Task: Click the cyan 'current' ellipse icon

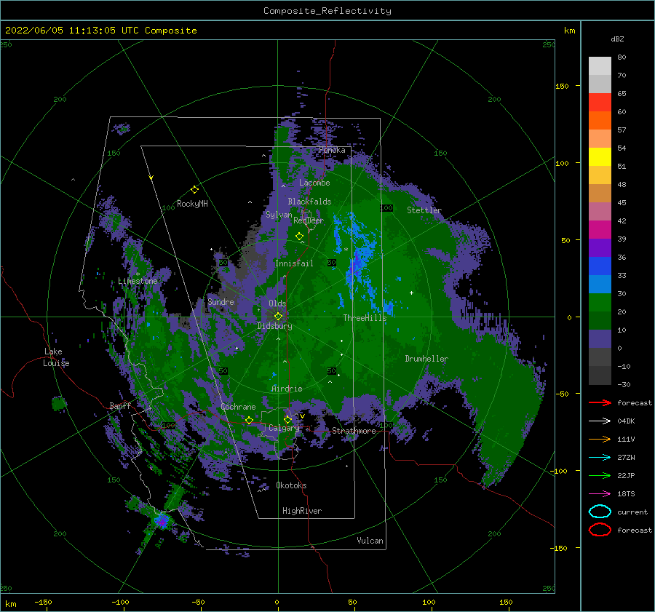Action: coord(600,512)
